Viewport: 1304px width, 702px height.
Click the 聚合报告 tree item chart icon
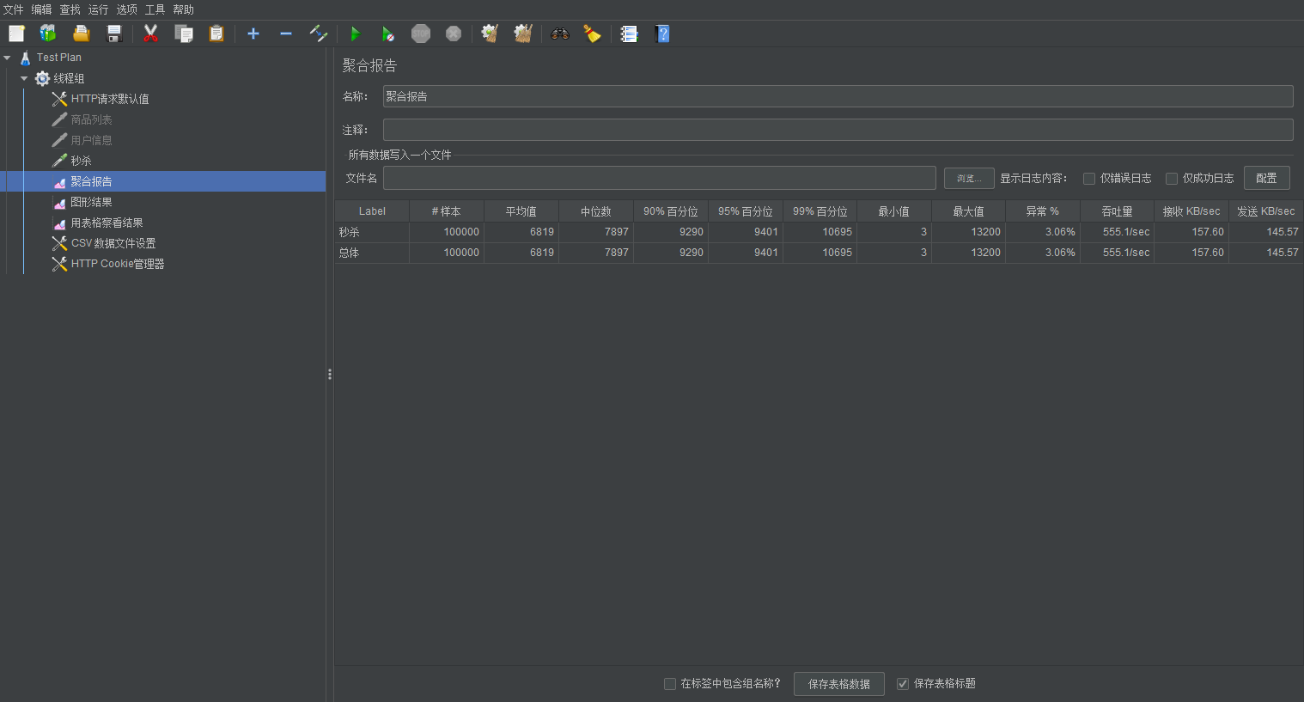(59, 181)
